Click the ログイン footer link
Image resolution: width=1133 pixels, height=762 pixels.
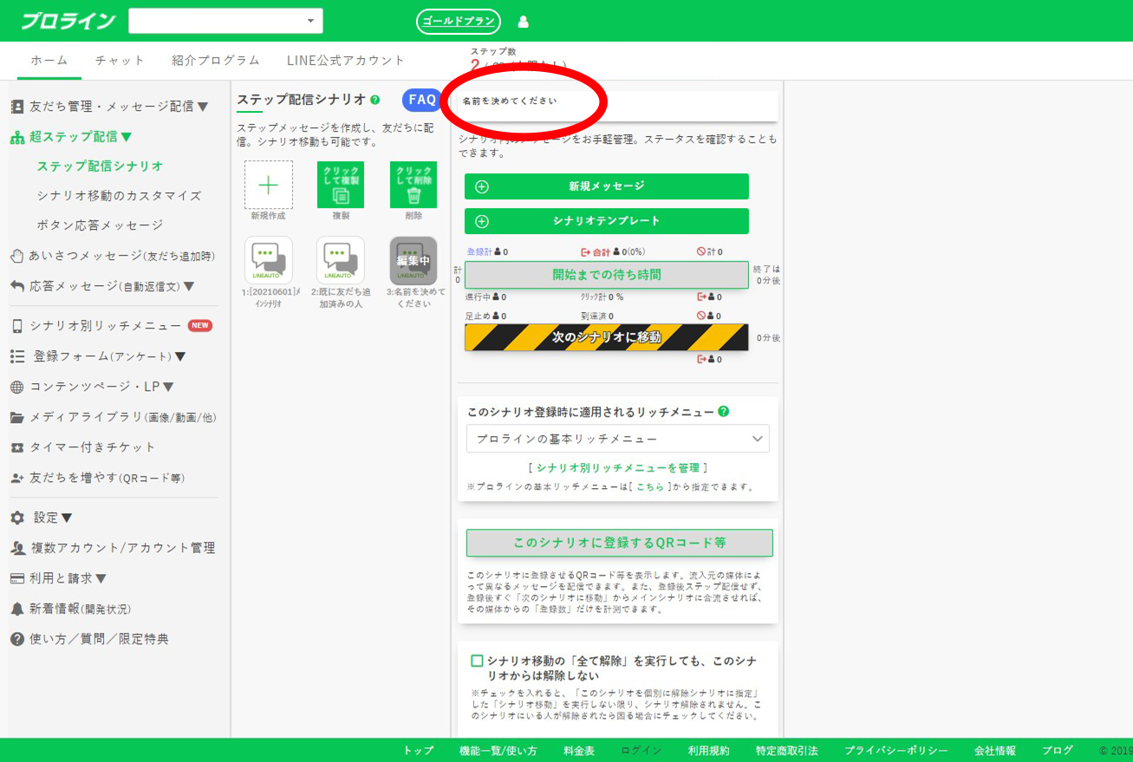coord(641,751)
